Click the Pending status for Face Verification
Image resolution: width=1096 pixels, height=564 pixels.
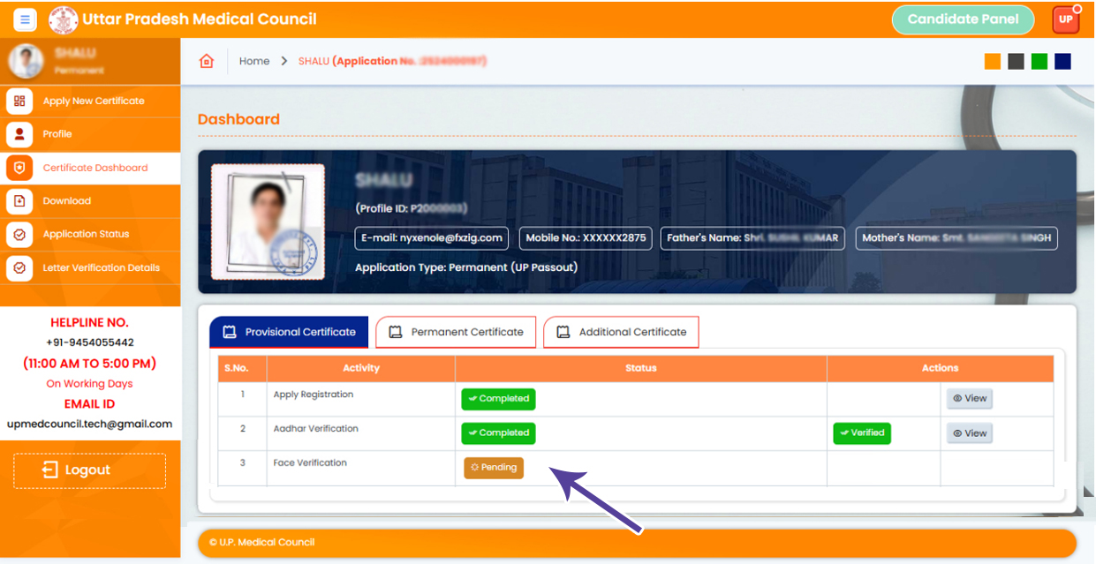pos(494,468)
